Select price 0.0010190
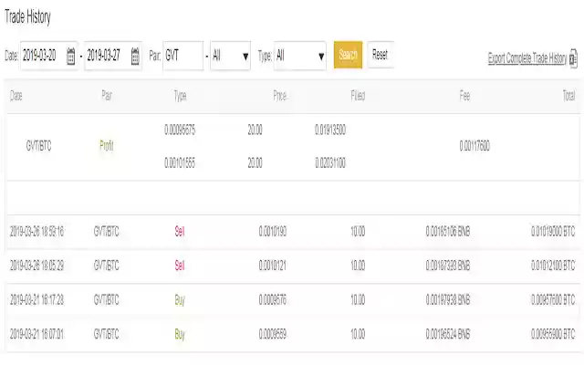The height and width of the screenshot is (365, 584). click(273, 231)
